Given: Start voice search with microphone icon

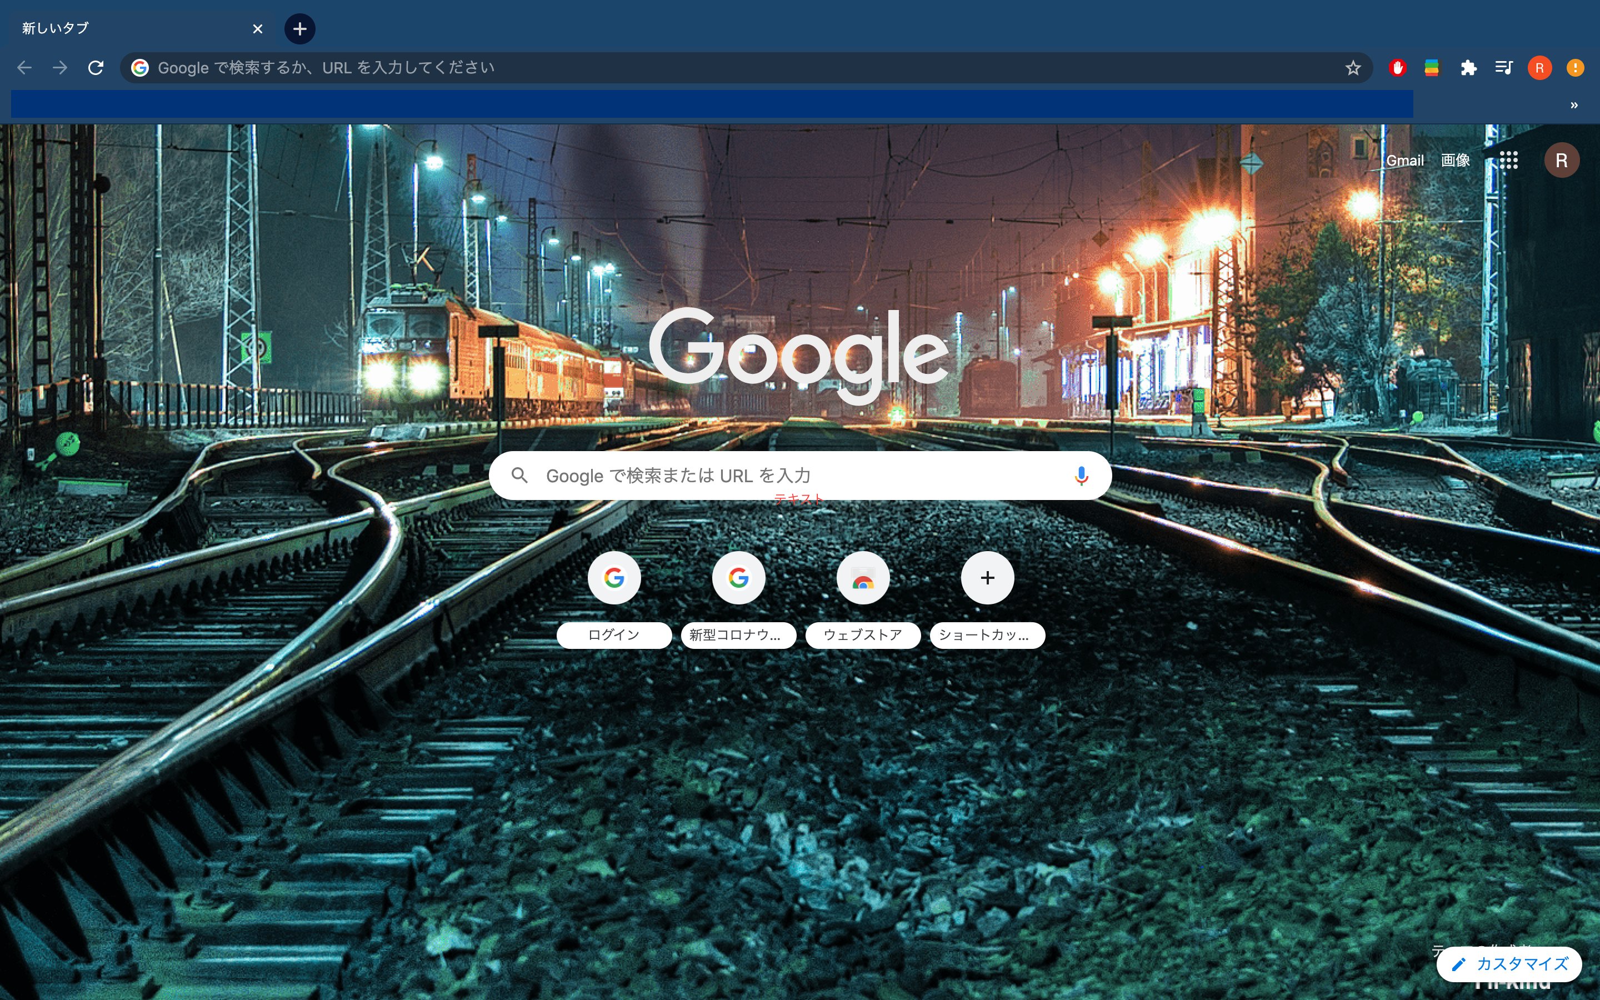Looking at the screenshot, I should [1082, 476].
